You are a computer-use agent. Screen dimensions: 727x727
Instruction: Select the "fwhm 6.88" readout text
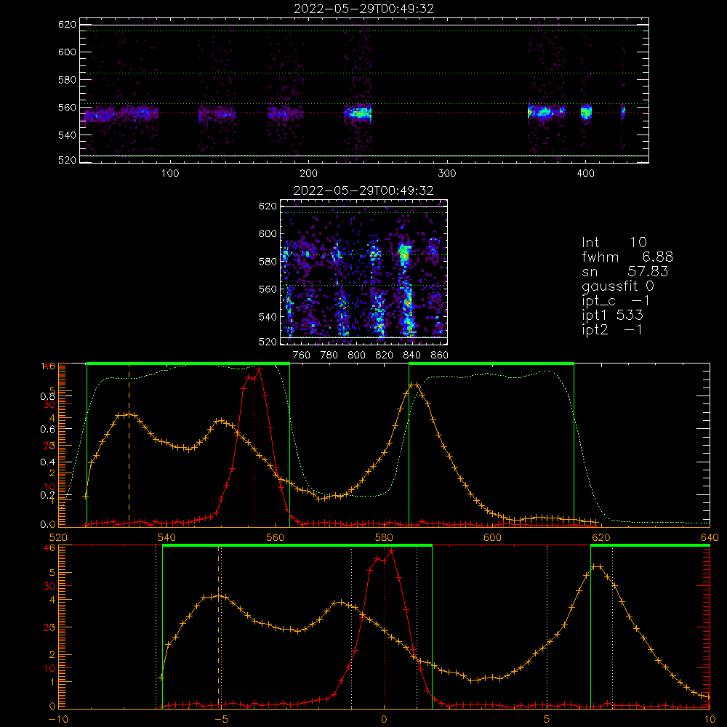coord(627,257)
